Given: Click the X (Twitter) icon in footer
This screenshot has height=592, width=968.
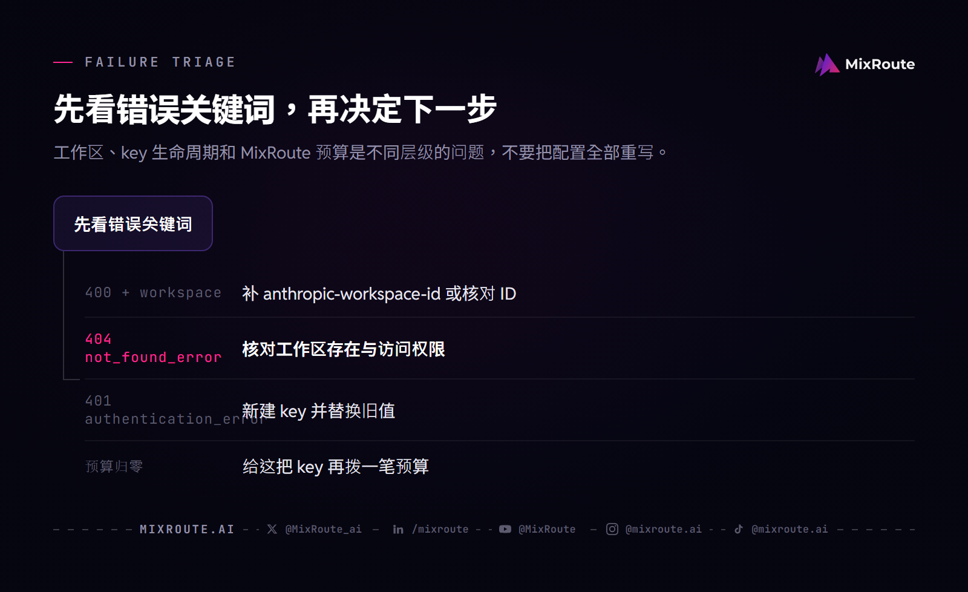Looking at the screenshot, I should (x=272, y=529).
